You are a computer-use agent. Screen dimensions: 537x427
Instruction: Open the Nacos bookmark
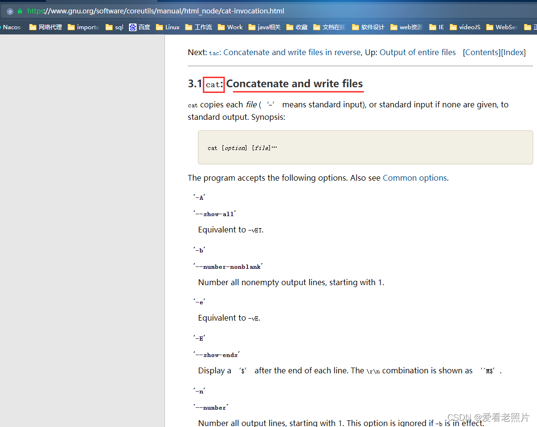tap(12, 27)
